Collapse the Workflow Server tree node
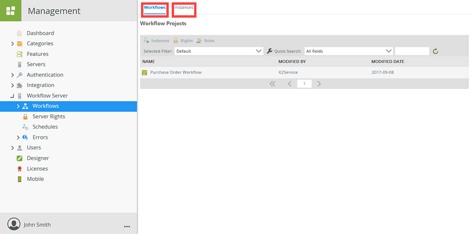 pyautogui.click(x=12, y=96)
